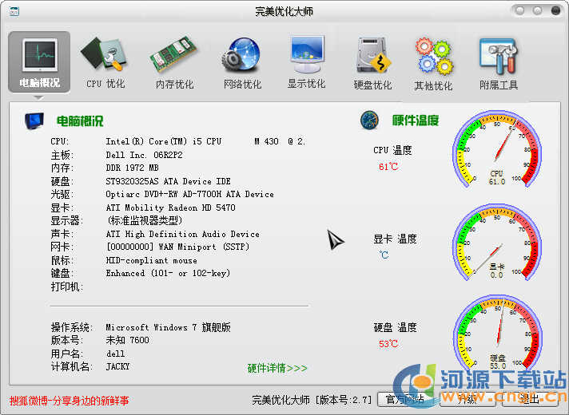
Task: Click the 硬盘 温度 53℃ reading
Action: pos(388,344)
